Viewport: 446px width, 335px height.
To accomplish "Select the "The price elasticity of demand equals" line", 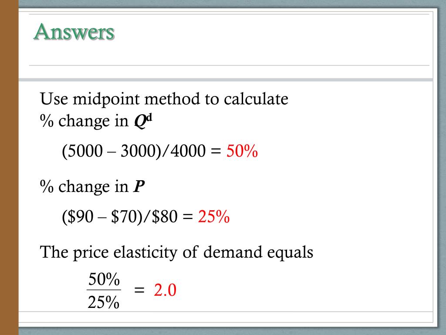I will tap(176, 253).
